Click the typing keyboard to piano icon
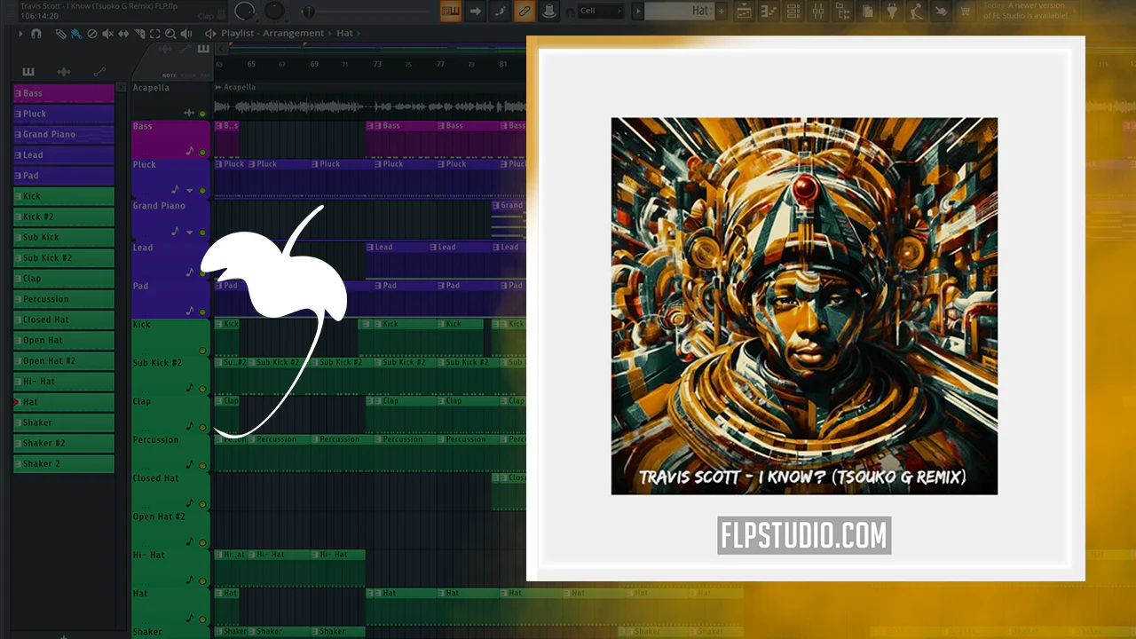 (450, 12)
